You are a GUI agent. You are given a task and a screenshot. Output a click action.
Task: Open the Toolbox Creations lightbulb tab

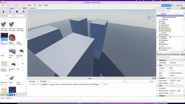coord(24,12)
